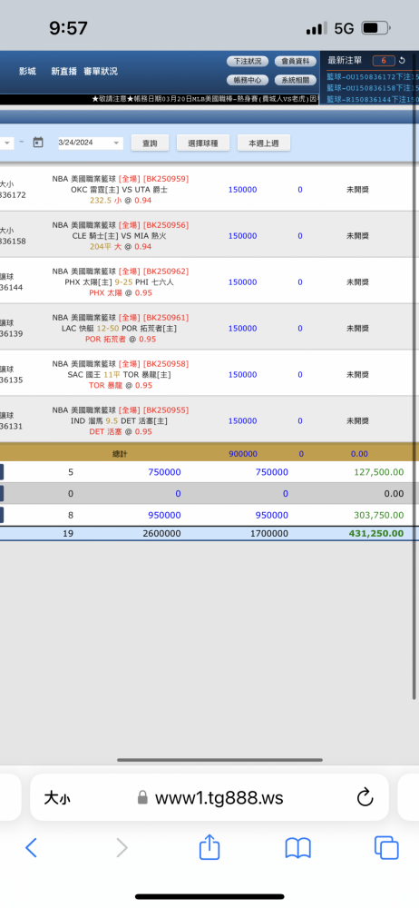Open the partially visible start-date dropdown arrow
The image size is (419, 908).
tap(7, 143)
